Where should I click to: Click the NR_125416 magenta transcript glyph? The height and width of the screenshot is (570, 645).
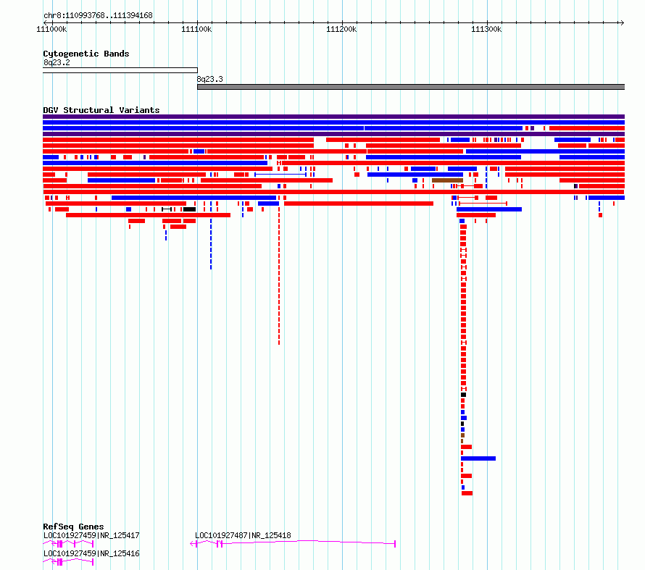point(68,562)
